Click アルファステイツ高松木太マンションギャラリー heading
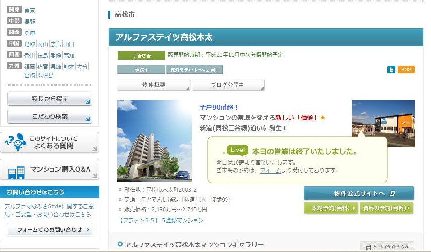 (x=194, y=245)
